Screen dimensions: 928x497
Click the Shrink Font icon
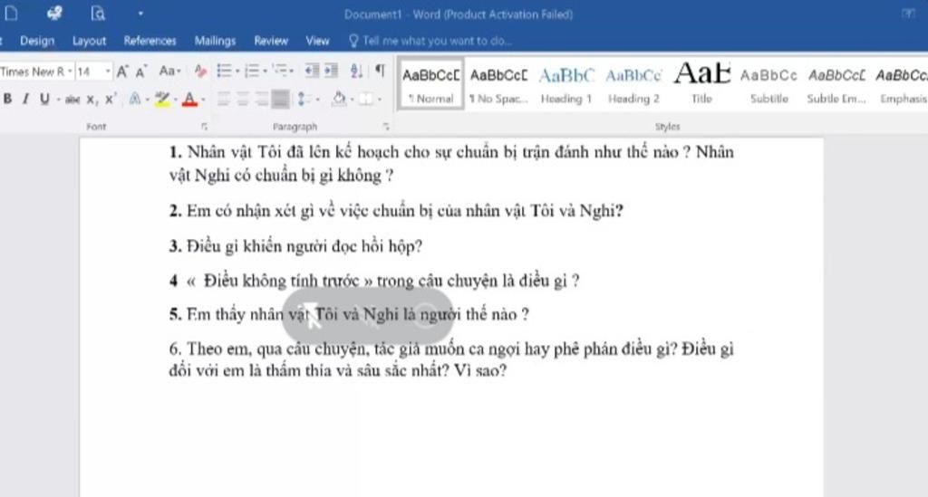140,72
